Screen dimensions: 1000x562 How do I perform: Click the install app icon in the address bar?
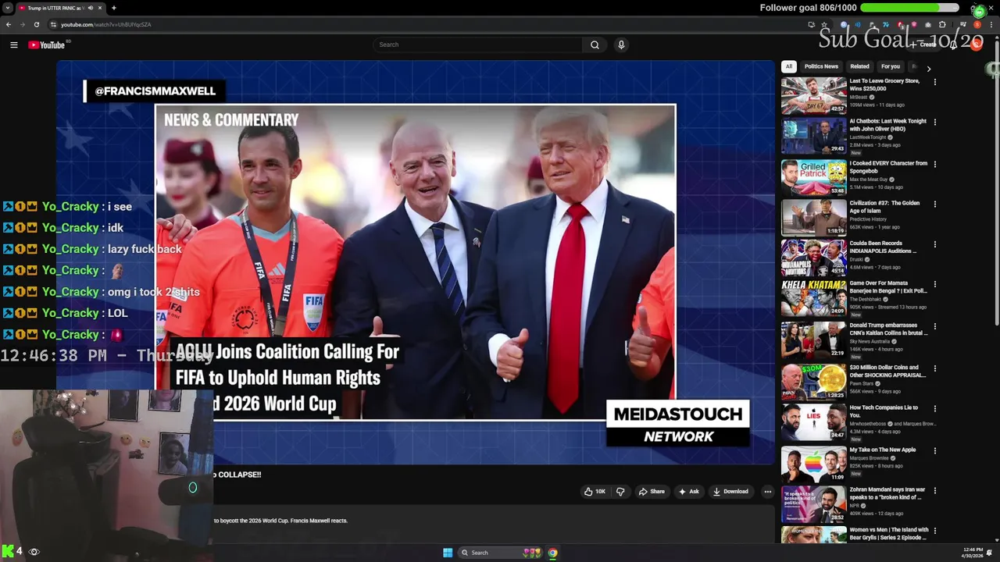[x=811, y=24]
